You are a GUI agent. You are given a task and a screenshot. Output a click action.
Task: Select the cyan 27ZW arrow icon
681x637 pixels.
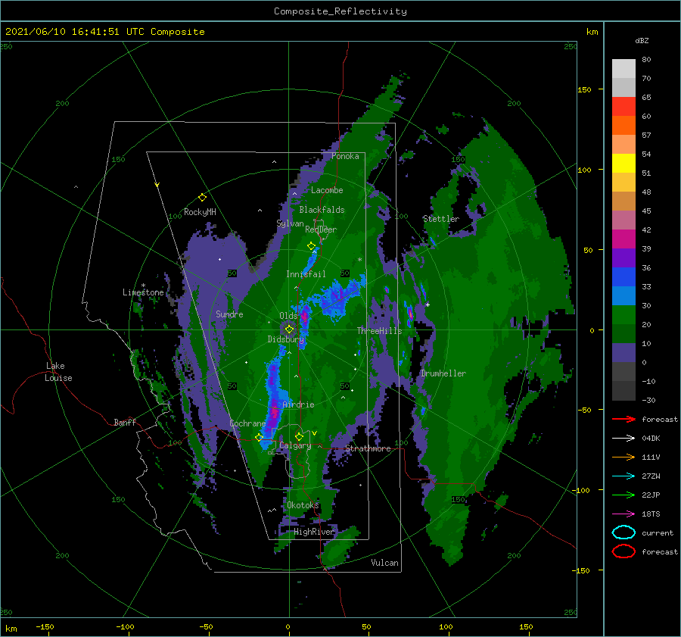click(623, 476)
